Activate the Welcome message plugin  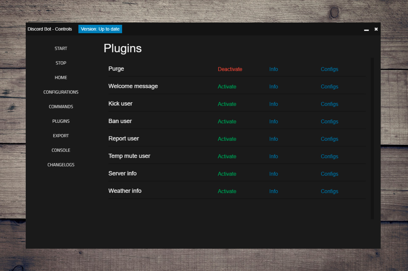click(227, 87)
